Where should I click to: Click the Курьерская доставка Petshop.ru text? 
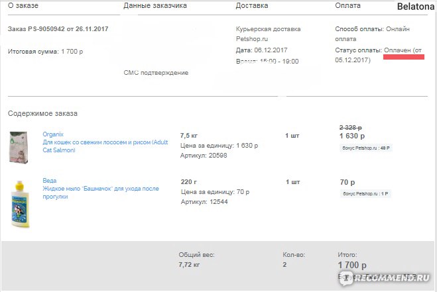coord(268,34)
